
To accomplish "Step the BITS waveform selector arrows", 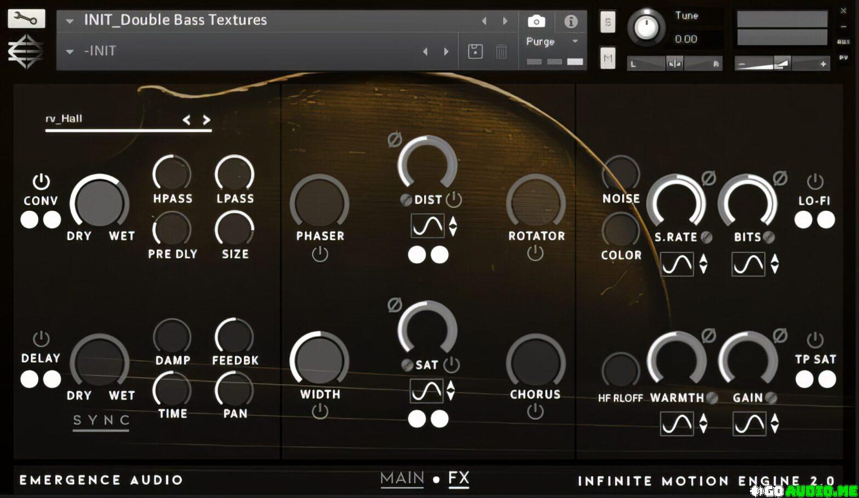I will click(x=775, y=264).
